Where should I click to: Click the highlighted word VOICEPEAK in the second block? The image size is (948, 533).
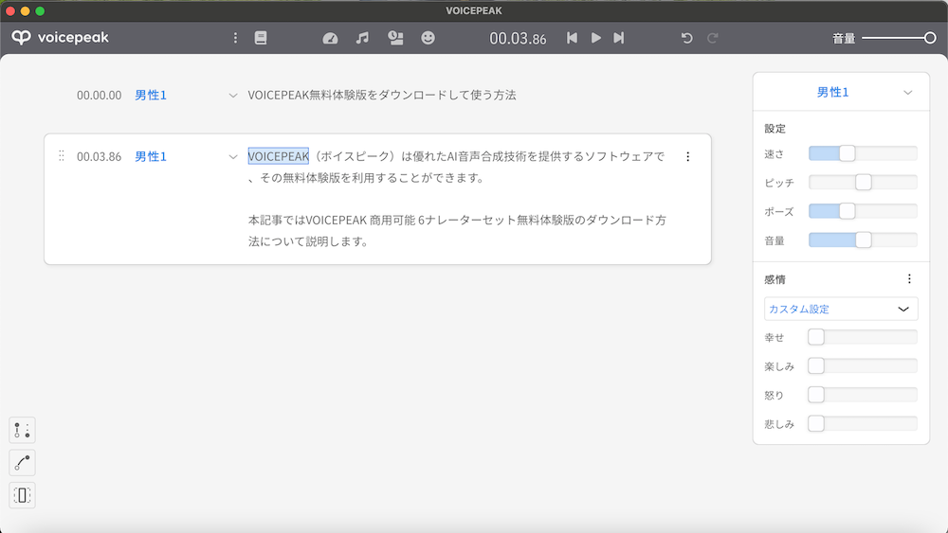(x=278, y=156)
